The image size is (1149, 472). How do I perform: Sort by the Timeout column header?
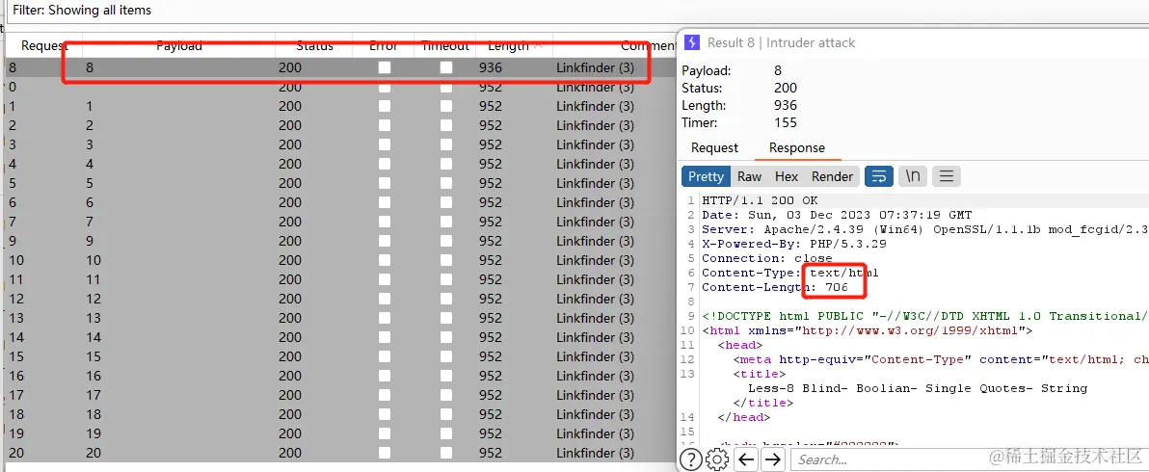tap(444, 45)
